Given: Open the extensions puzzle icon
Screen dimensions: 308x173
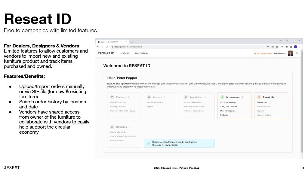Looking at the screenshot, I should pyautogui.click(x=287, y=47).
